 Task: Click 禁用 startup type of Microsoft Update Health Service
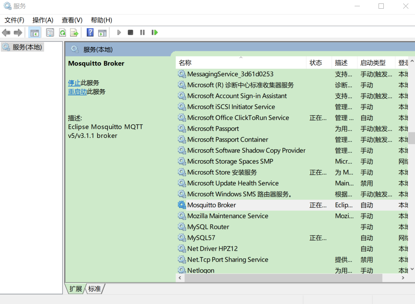(x=366, y=183)
